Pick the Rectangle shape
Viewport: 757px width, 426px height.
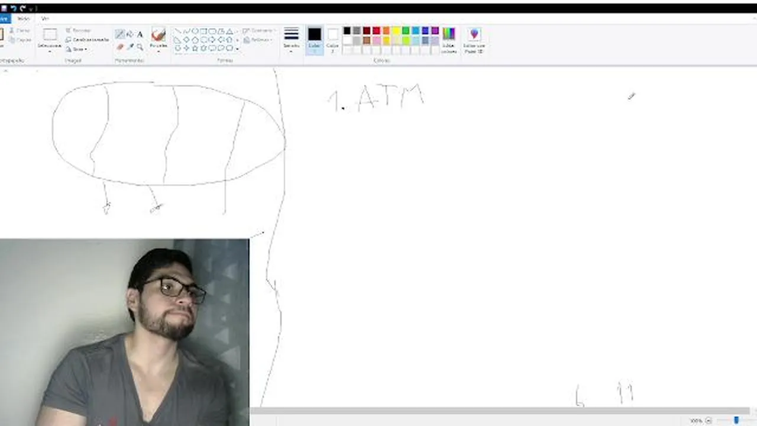click(203, 31)
